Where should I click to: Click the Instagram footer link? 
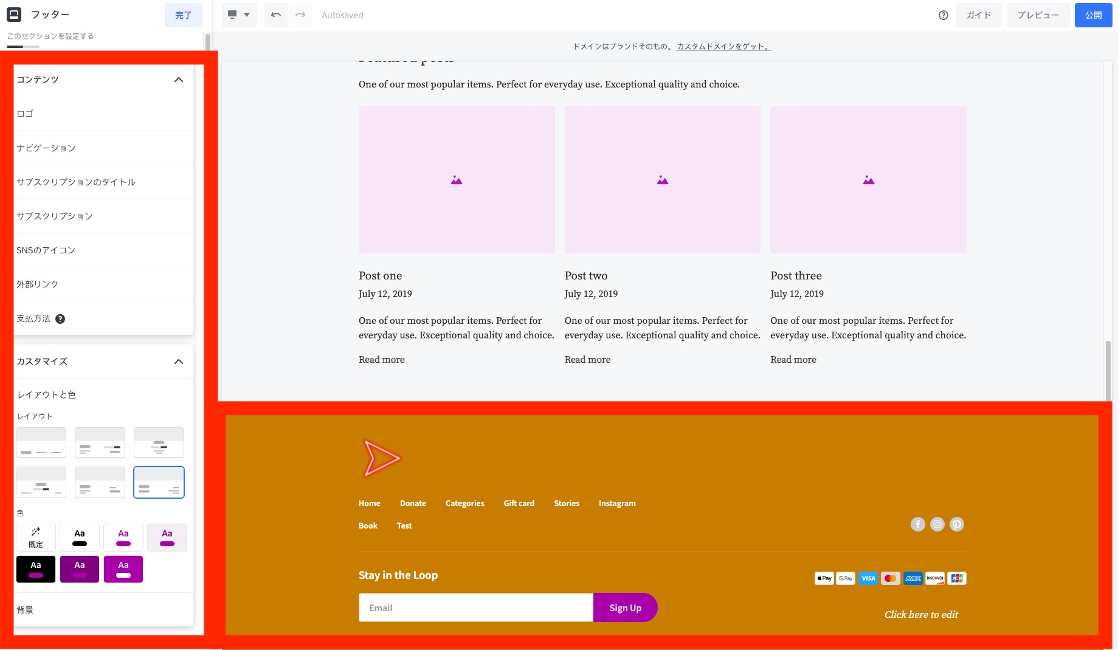point(617,504)
